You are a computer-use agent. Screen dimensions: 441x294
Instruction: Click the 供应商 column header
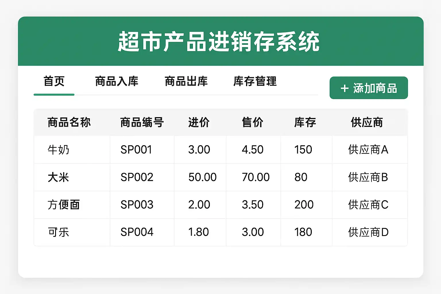(x=367, y=123)
